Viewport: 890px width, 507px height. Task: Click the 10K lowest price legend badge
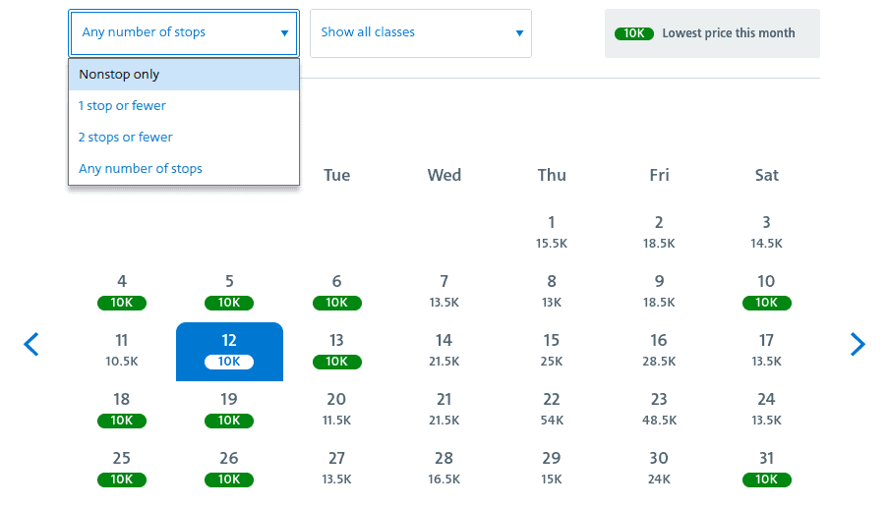634,33
